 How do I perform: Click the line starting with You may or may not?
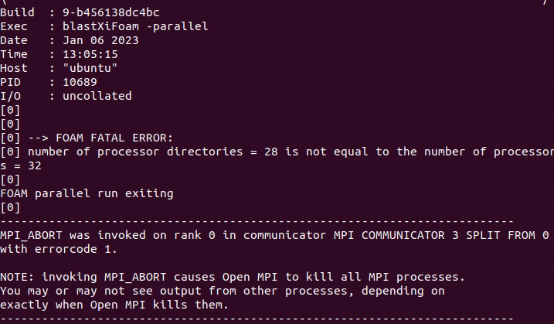222,291
